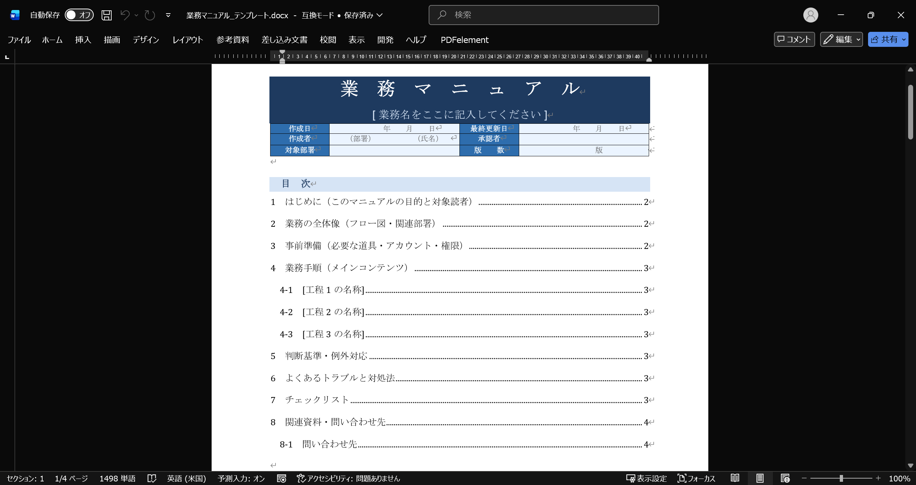
Task: Toggle the AutoSave switch
Action: pyautogui.click(x=79, y=15)
